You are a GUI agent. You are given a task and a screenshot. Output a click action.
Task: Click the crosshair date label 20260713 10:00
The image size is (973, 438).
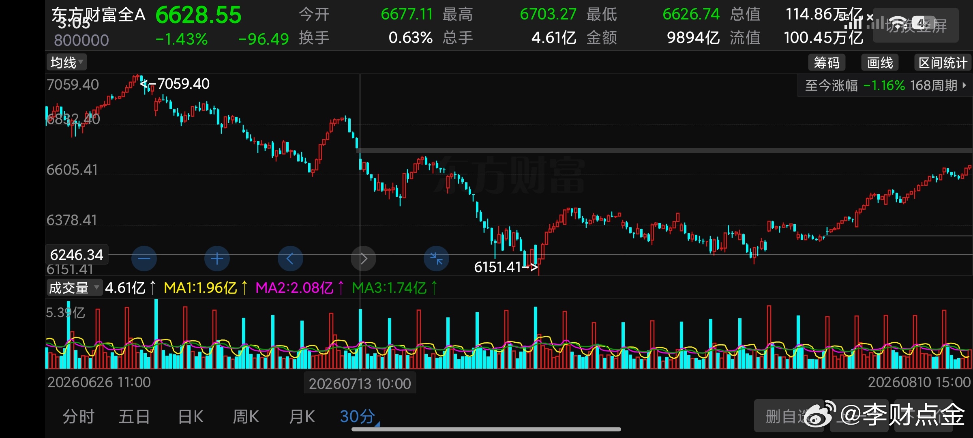(360, 383)
